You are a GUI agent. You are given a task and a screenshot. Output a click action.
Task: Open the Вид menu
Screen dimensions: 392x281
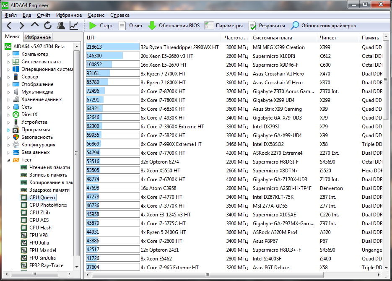[x=27, y=15]
